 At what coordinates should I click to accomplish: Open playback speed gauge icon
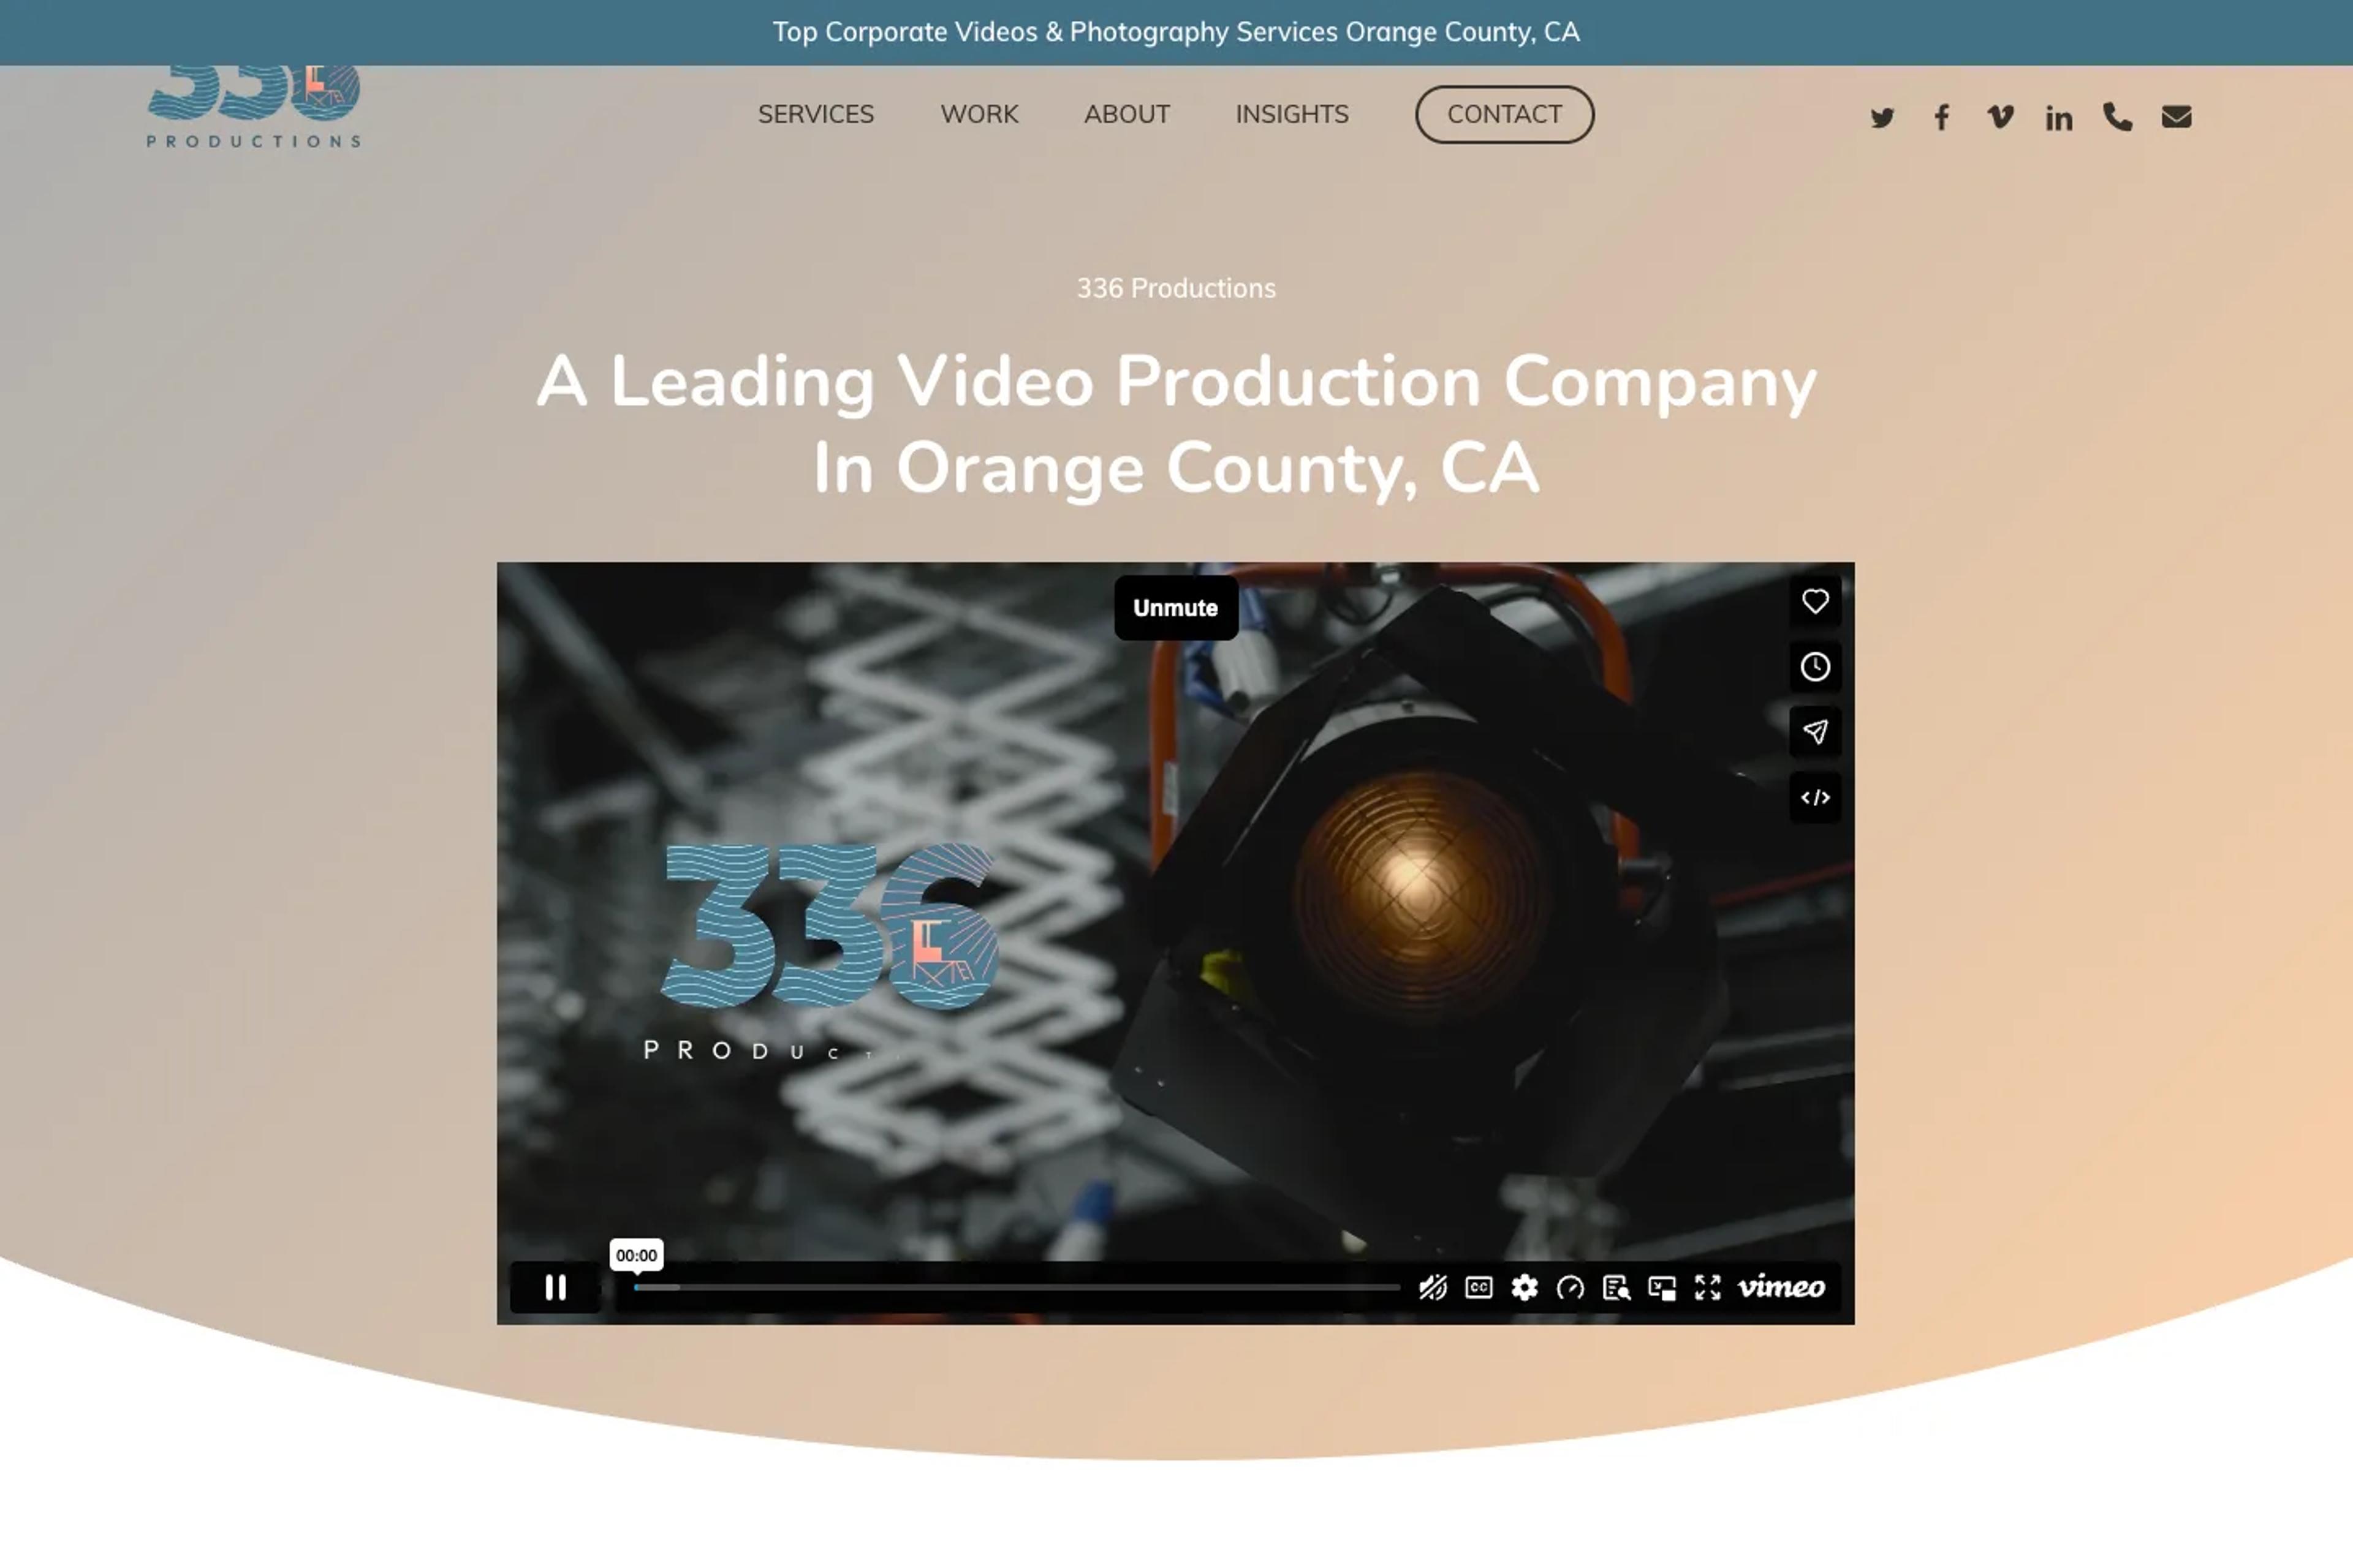1571,1287
